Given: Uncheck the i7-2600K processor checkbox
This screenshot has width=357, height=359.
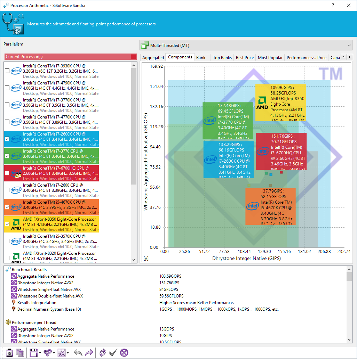Looking at the screenshot, I should [7, 139].
